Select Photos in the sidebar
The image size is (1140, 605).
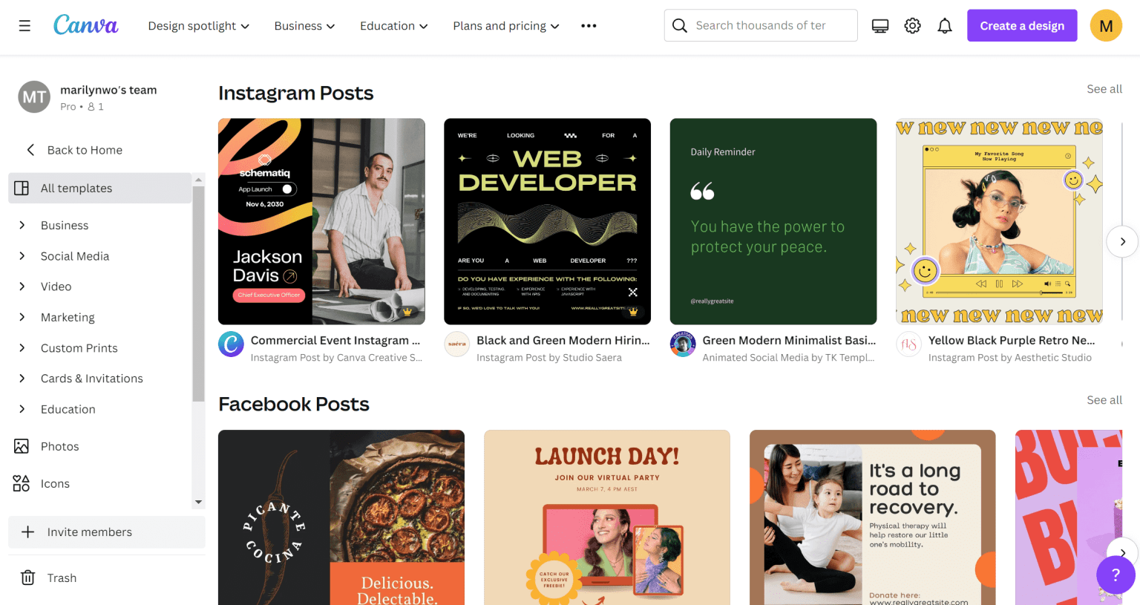coord(59,446)
